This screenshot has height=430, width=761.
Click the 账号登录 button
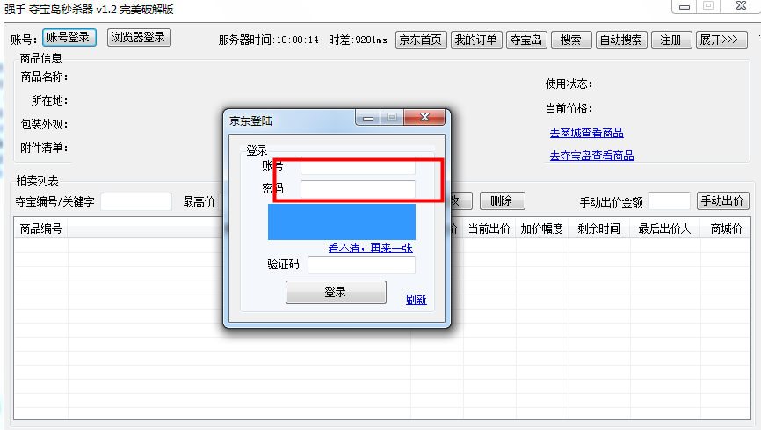[68, 38]
